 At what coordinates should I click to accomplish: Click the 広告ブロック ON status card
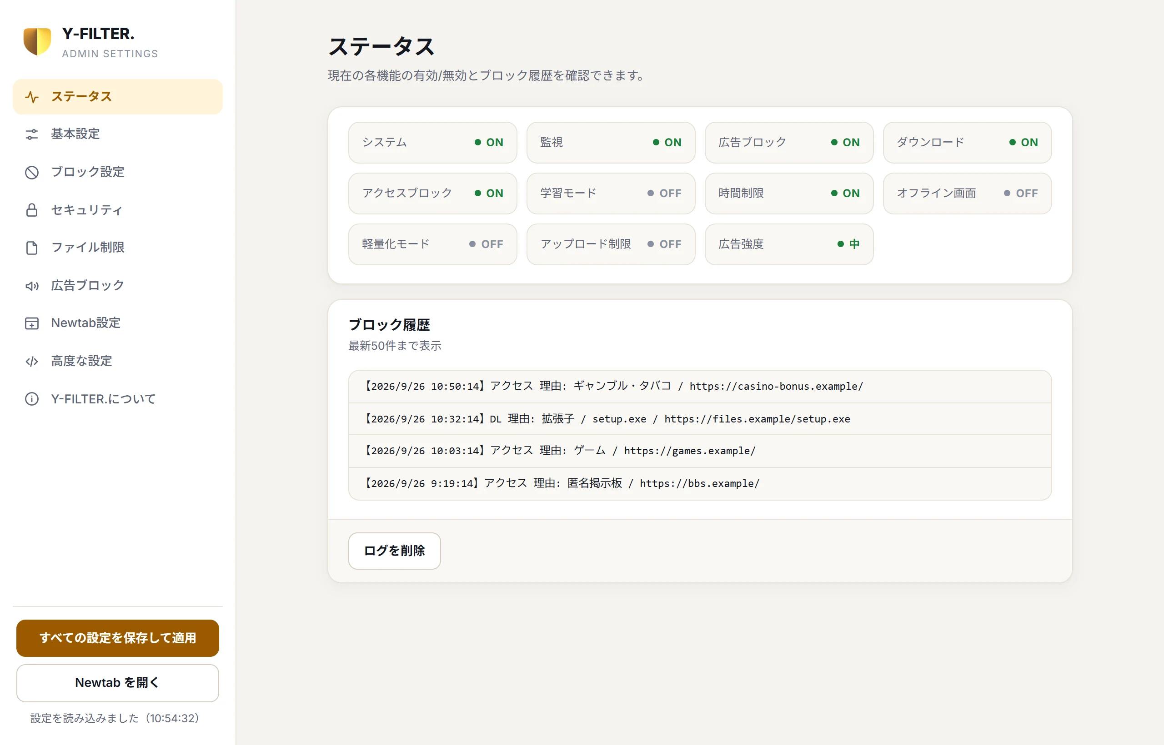coord(789,143)
